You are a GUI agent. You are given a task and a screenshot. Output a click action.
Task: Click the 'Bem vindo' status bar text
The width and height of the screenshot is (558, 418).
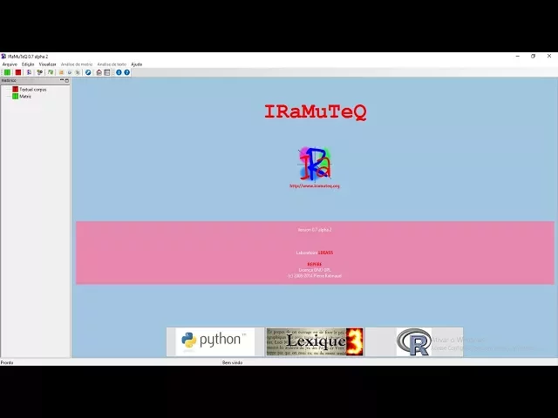pos(232,362)
